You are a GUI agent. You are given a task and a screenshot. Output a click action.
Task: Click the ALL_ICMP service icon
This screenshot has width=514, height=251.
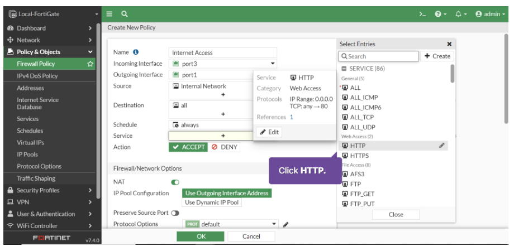pyautogui.click(x=345, y=98)
